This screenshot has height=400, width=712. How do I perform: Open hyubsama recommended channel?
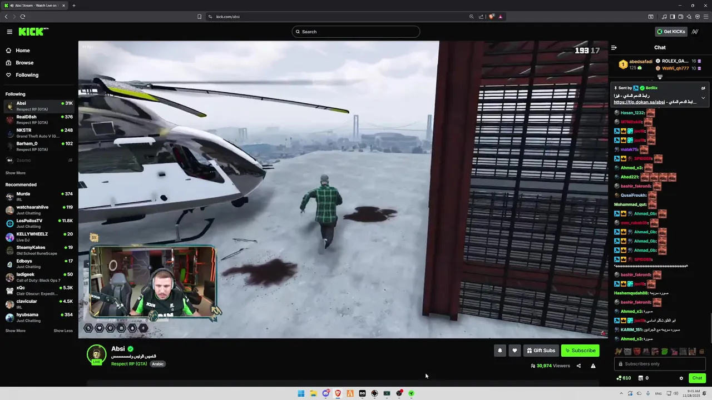coord(39,317)
